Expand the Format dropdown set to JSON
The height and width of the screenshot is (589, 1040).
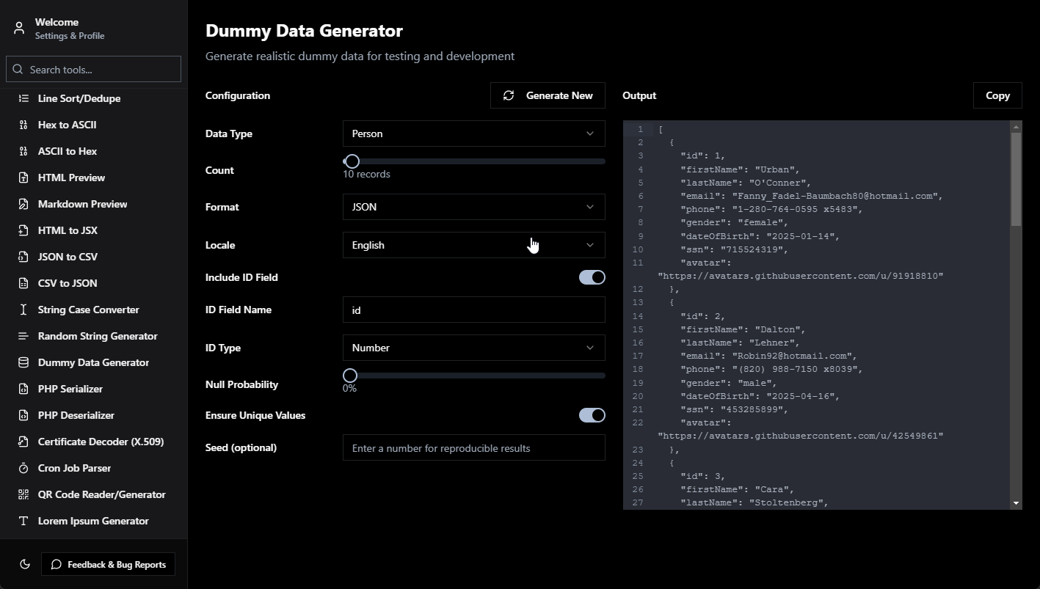click(473, 207)
